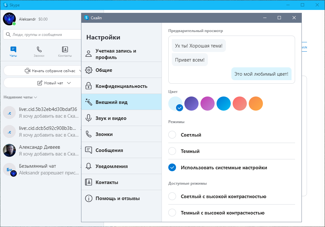Open Общие settings section
This screenshot has width=325, height=227.
tap(121, 70)
